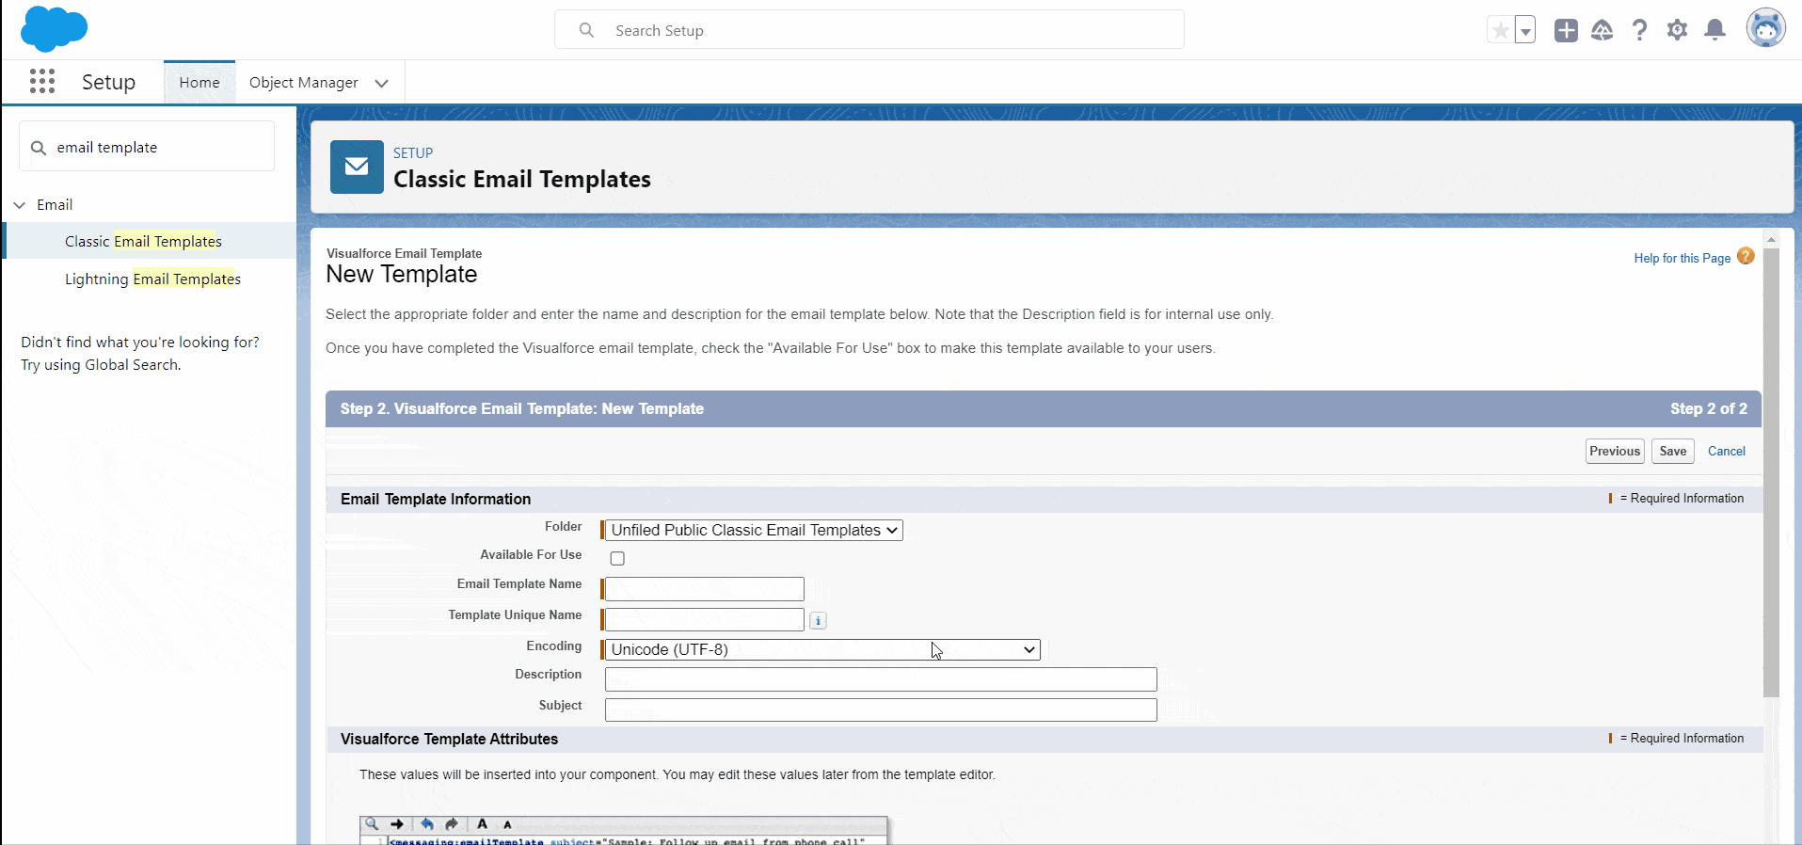Select Lightning Email Templates in the sidebar
This screenshot has height=845, width=1802.
click(152, 279)
